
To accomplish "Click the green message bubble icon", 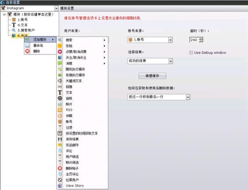I will [x=60, y=63].
